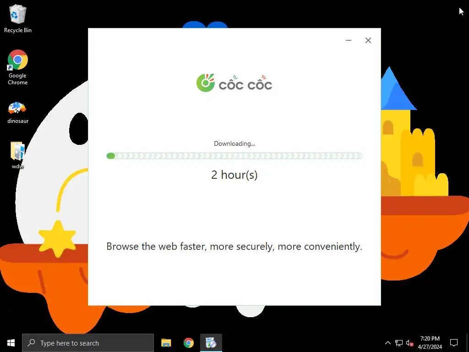Viewport: 469px width, 352px height.
Task: Click the 7:20 PM clock and date
Action: 430,343
